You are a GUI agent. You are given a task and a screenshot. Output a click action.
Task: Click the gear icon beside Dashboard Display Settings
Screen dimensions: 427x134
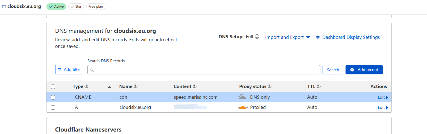click(318, 37)
